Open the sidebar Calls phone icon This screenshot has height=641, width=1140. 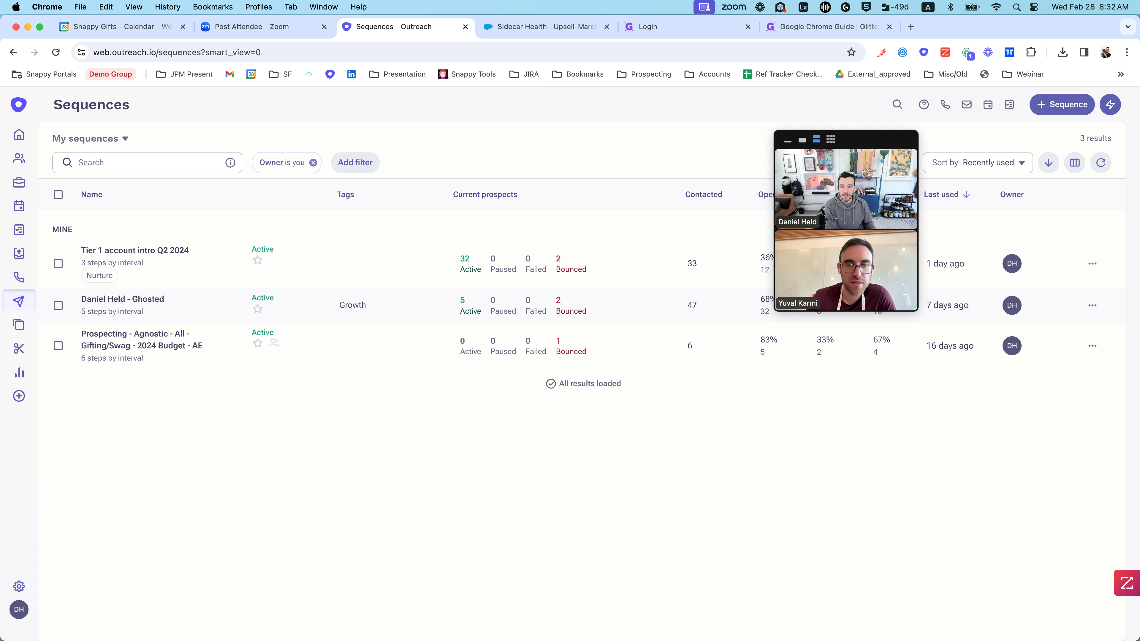[x=19, y=277]
